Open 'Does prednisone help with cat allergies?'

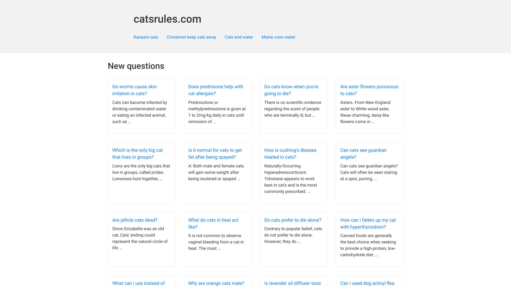pos(216,90)
